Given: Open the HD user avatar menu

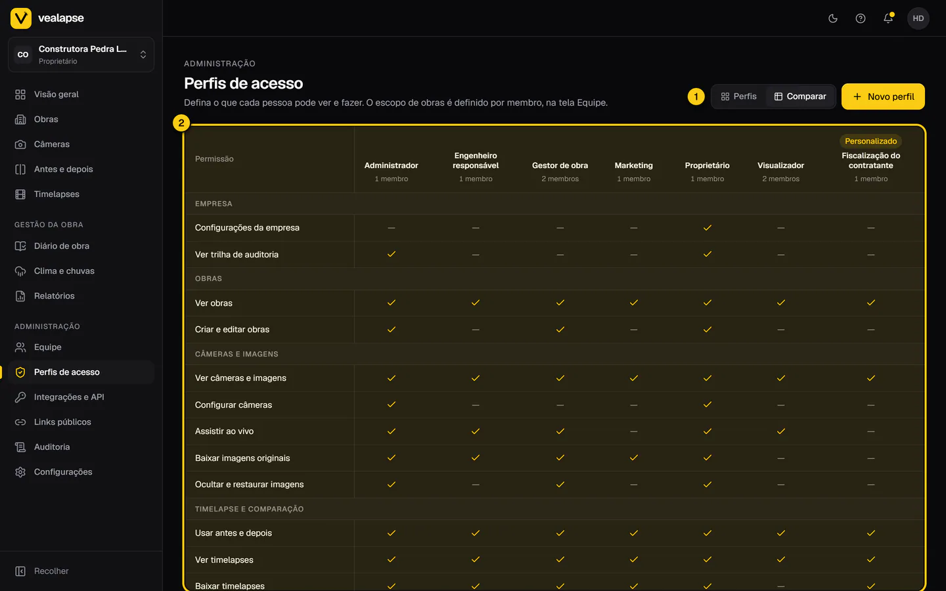Looking at the screenshot, I should [918, 18].
